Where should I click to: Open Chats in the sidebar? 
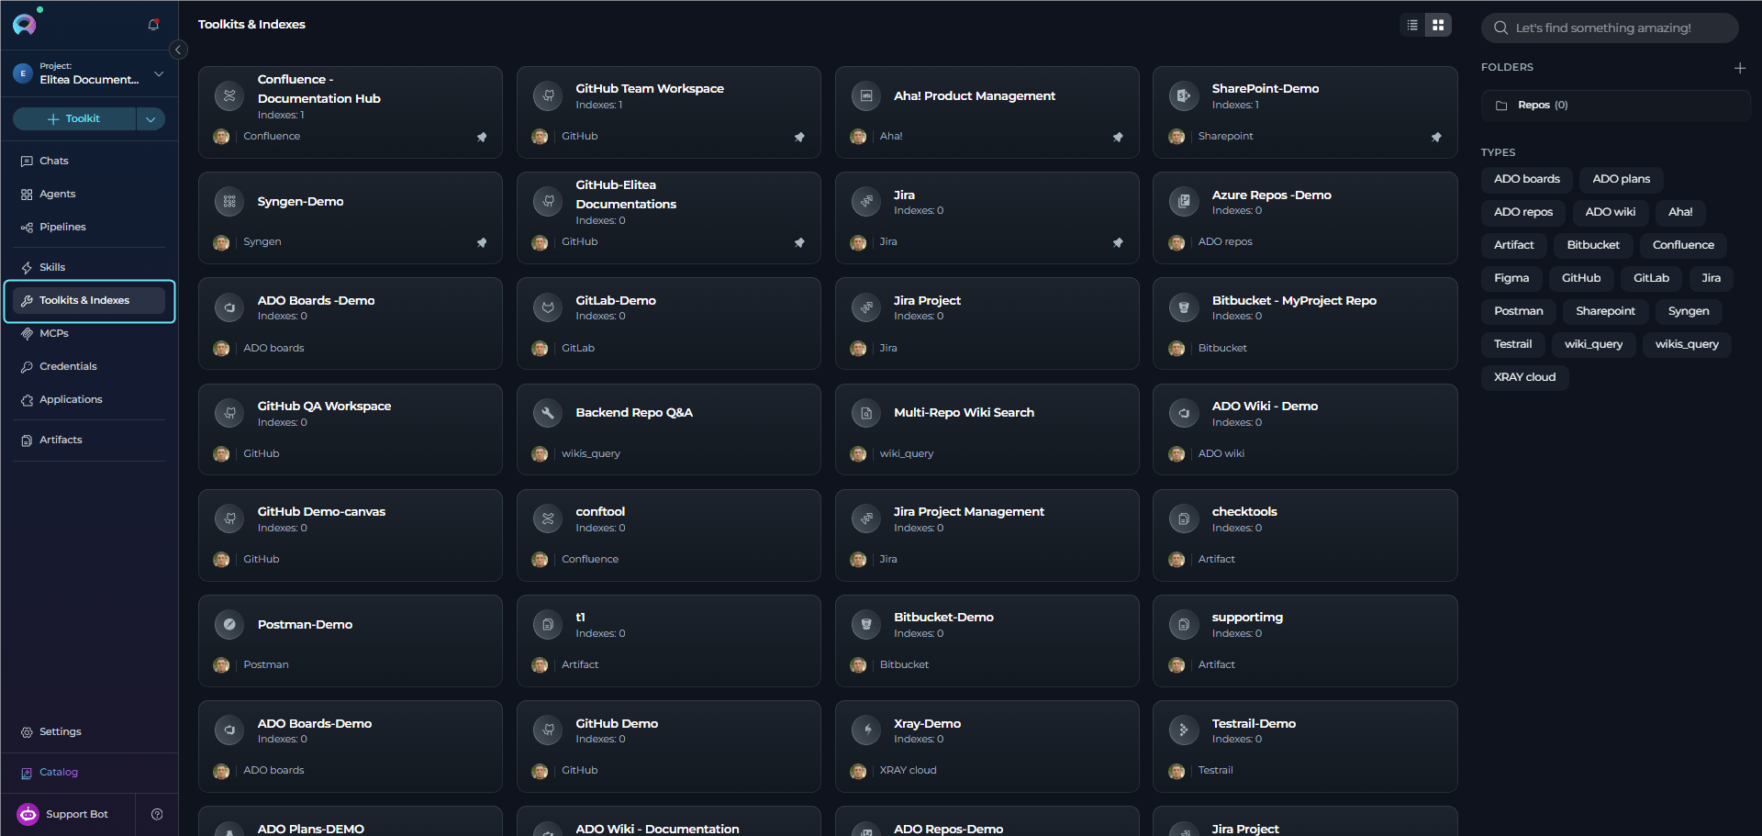point(89,161)
